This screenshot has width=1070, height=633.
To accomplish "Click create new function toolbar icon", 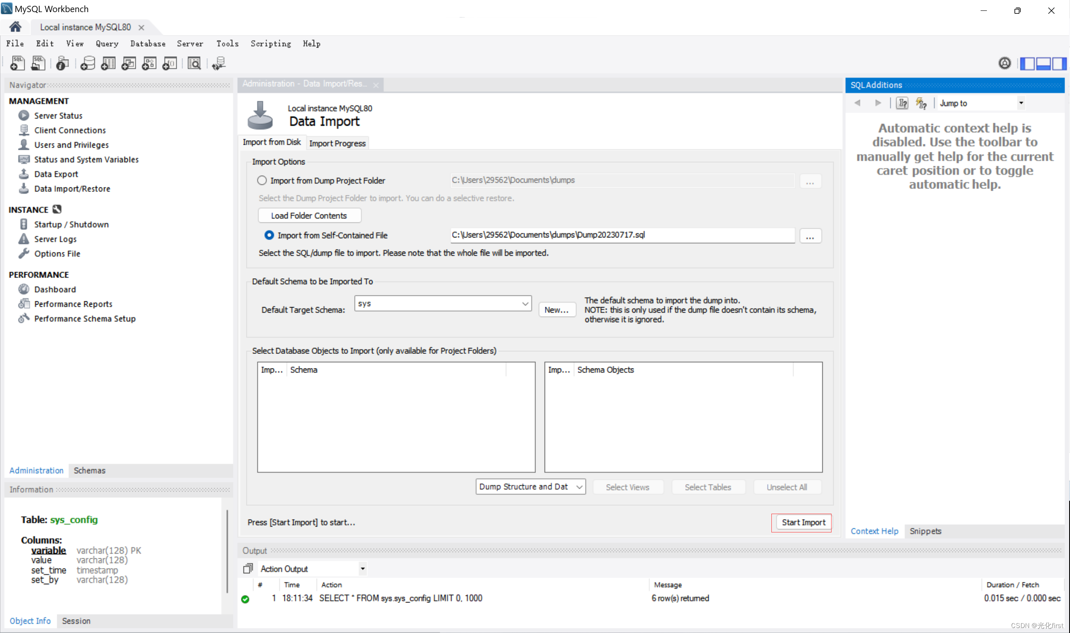I will [x=170, y=63].
